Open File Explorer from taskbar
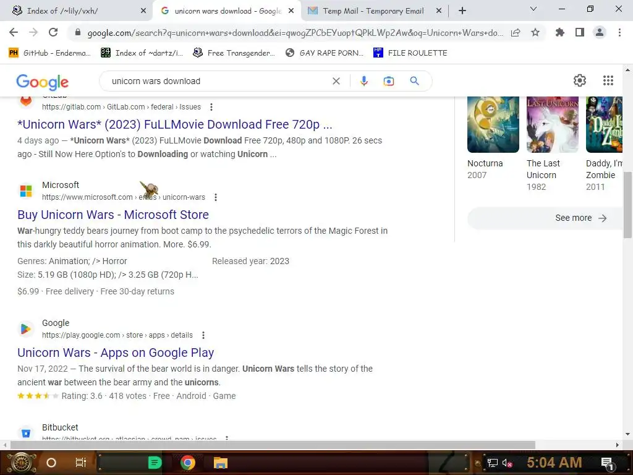This screenshot has width=633, height=475. pos(221,463)
